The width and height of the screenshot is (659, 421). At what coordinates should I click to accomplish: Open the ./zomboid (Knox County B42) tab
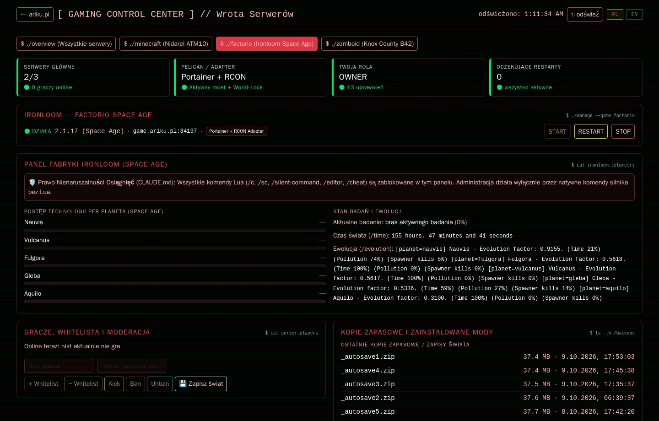coord(369,43)
